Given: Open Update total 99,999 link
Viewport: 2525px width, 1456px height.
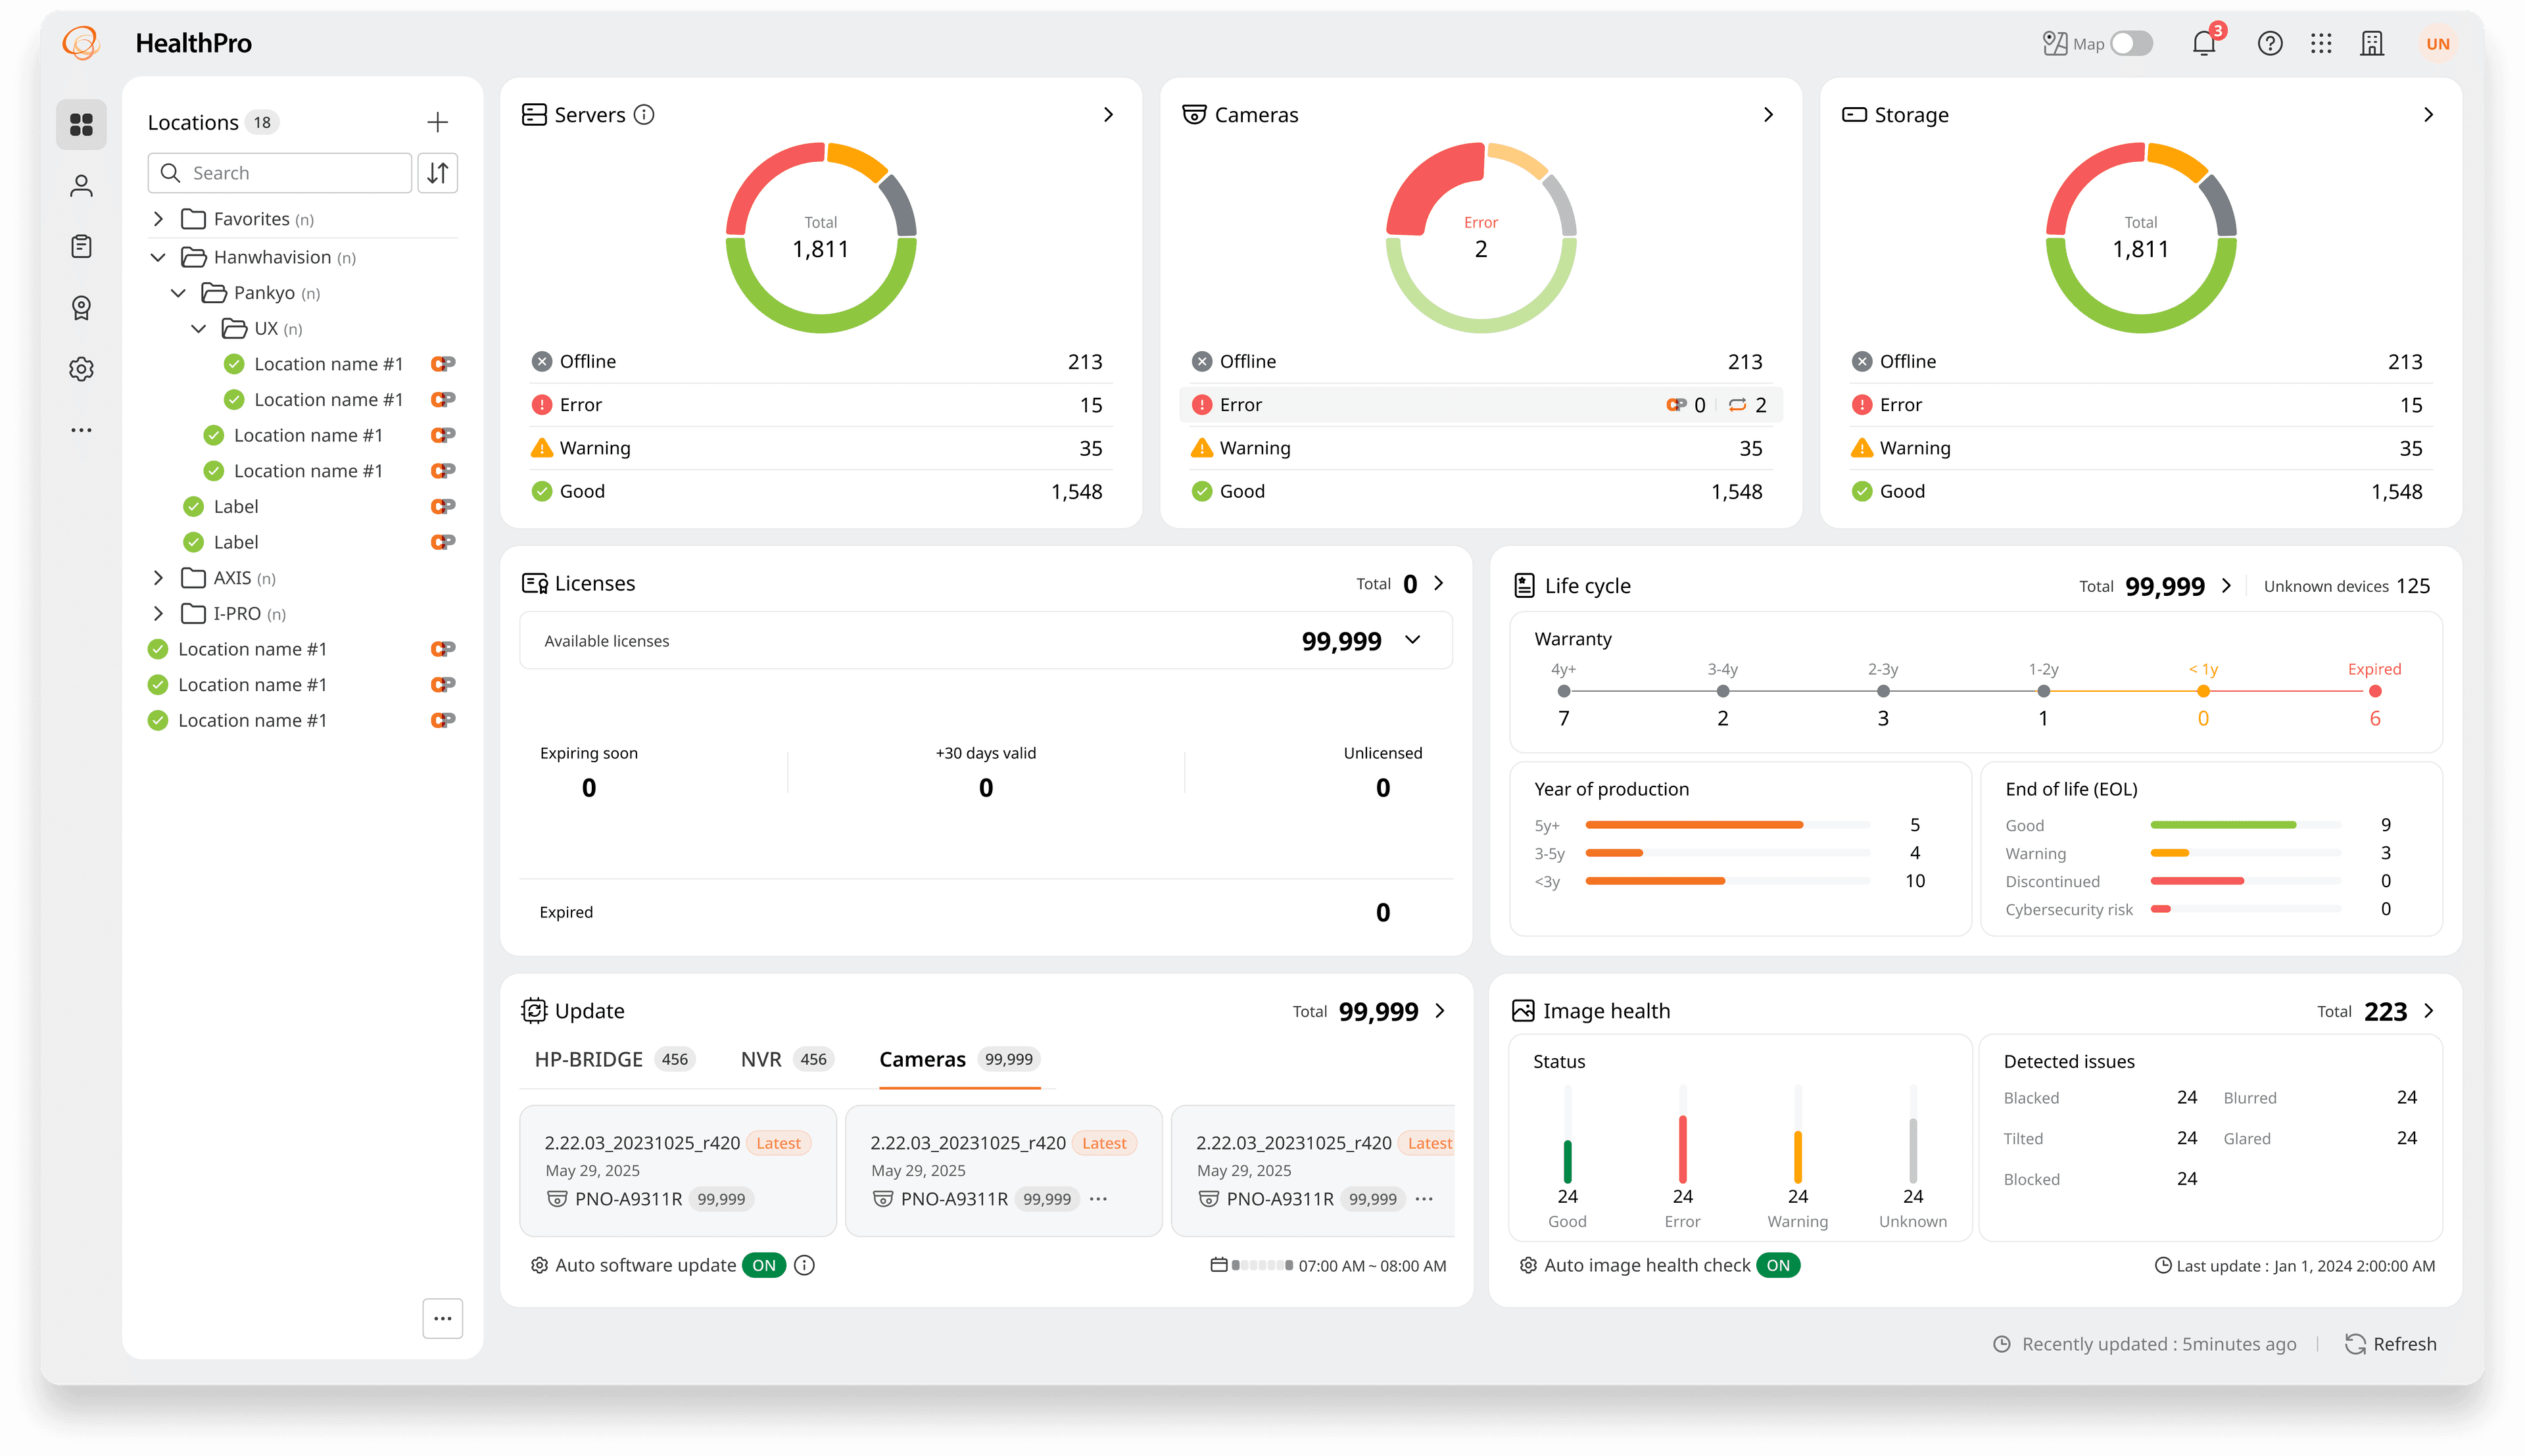Looking at the screenshot, I should (1370, 1011).
